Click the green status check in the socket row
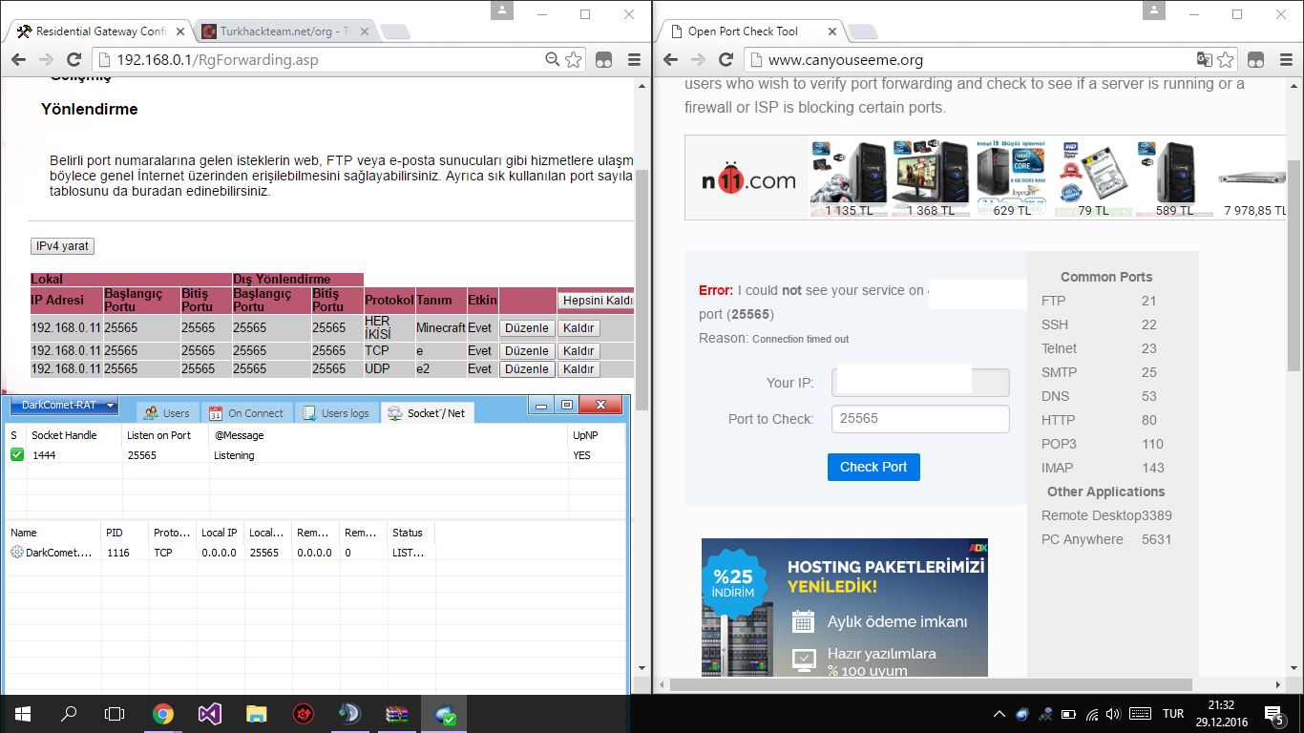Viewport: 1304px width, 733px height. point(17,455)
